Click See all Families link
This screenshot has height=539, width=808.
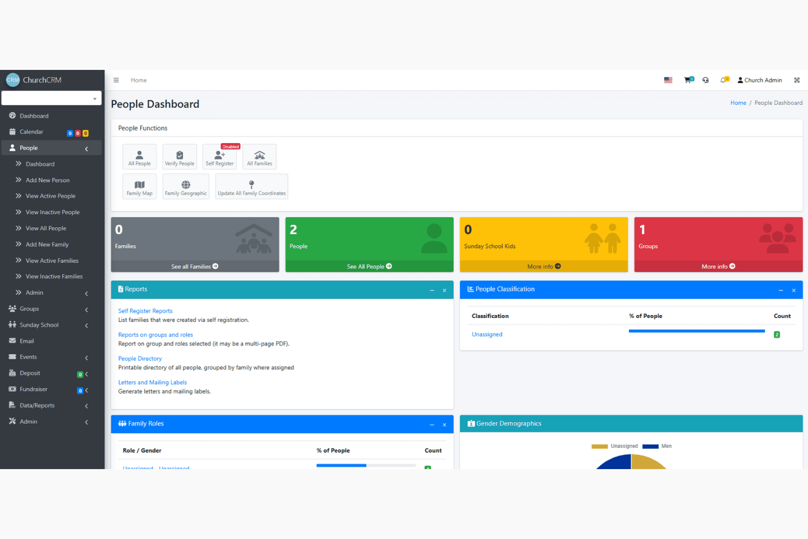coord(195,266)
